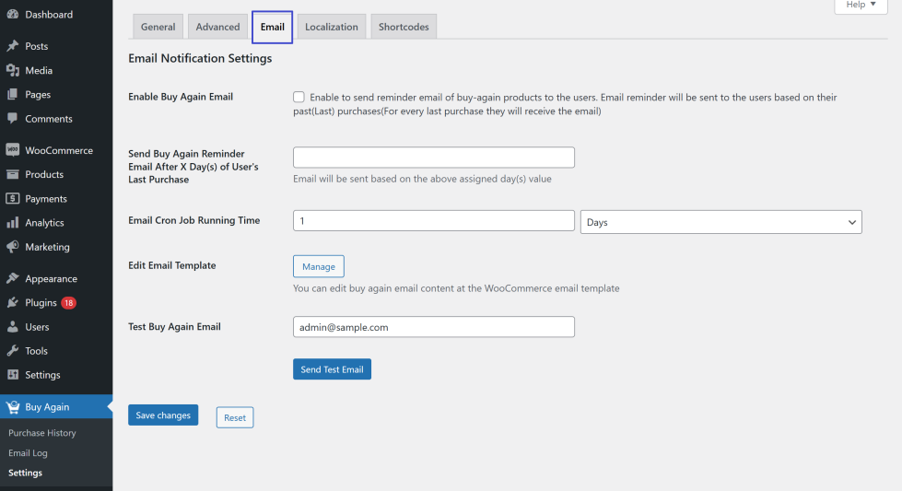The image size is (902, 491).
Task: Enable the Buy Again Email checkbox
Action: [x=299, y=97]
